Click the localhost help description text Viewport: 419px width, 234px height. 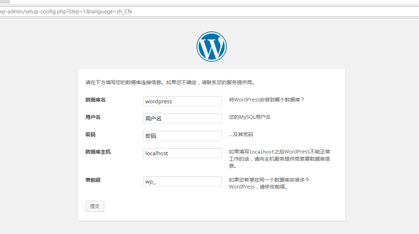tap(279, 159)
